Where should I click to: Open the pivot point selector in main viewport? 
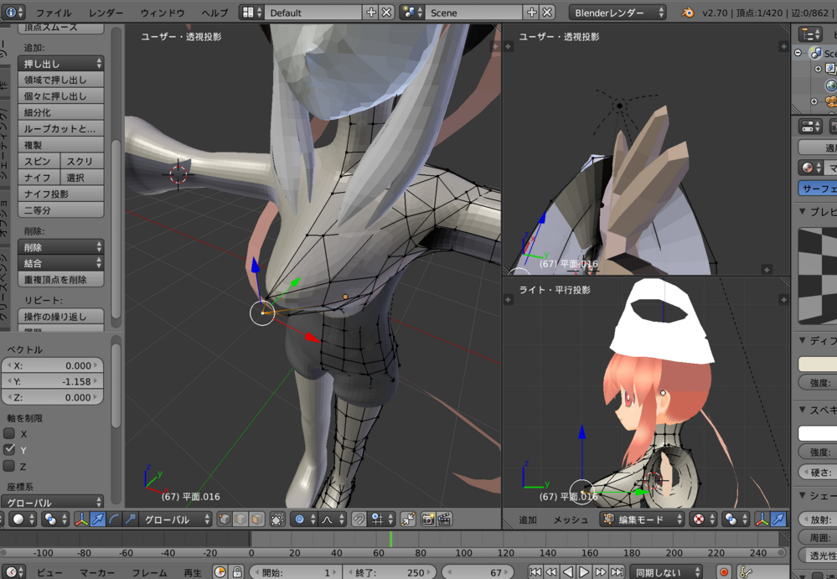coord(54,519)
